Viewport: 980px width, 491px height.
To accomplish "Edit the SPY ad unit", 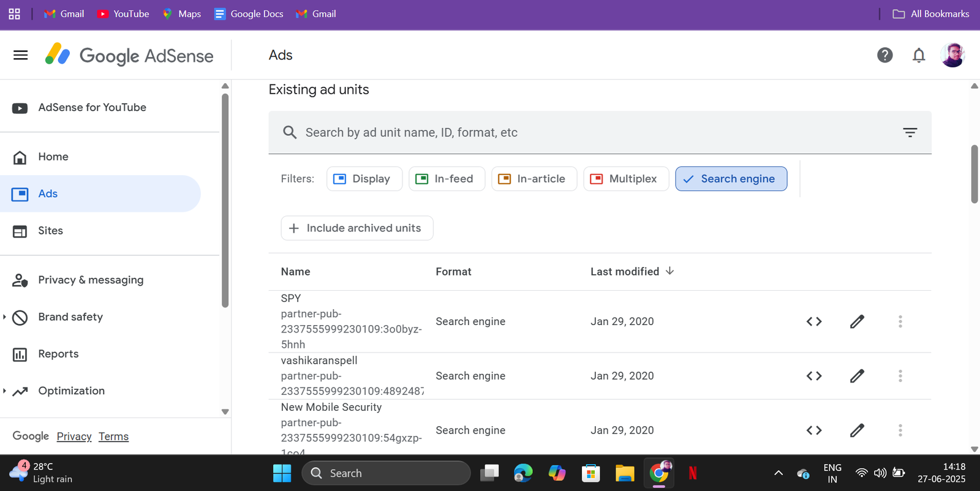I will pyautogui.click(x=857, y=321).
